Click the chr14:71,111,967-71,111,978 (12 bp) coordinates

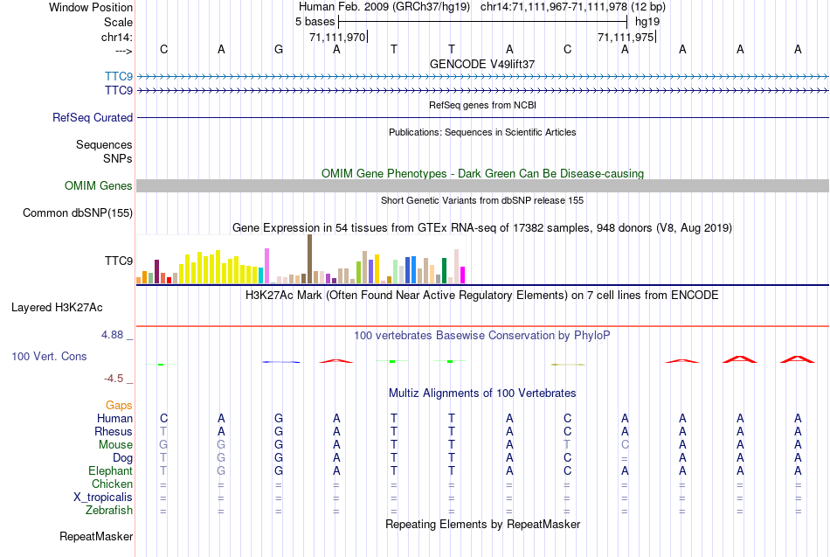tap(573, 7)
